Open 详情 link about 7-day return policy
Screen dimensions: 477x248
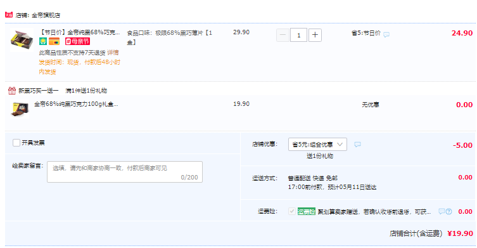(113, 53)
